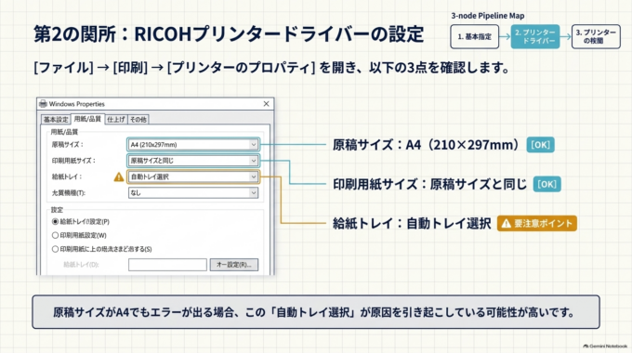Click the 1. 基本指定 pipeline node
This screenshot has width=632, height=353.
[x=474, y=36]
